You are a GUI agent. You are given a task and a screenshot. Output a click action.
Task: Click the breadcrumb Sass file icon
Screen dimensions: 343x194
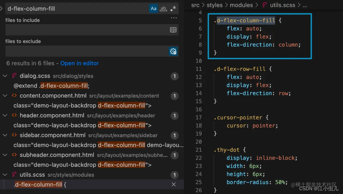tap(264, 5)
